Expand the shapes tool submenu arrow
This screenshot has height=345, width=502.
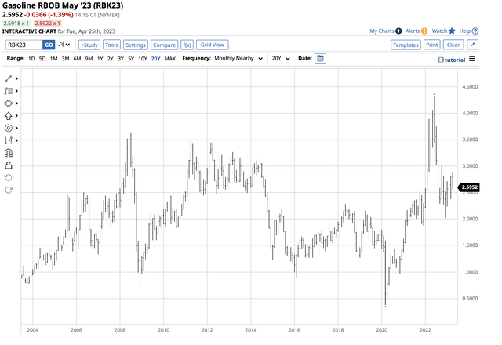(16, 103)
